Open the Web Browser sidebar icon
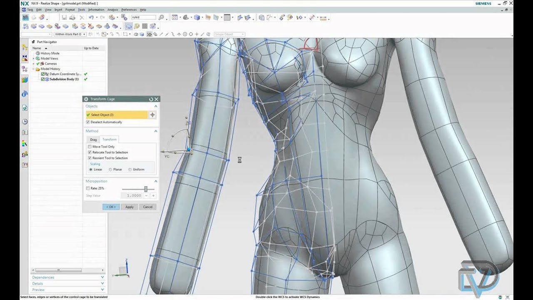This screenshot has height=300, width=533. coord(25,108)
